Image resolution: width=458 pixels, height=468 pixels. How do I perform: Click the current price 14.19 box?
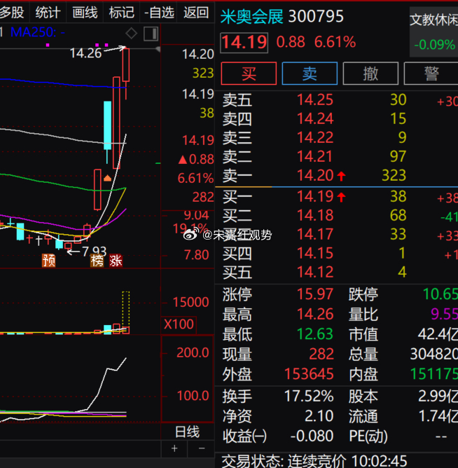[244, 43]
